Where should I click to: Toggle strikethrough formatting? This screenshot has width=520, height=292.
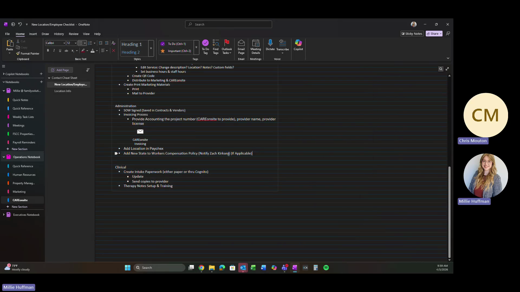pyautogui.click(x=66, y=51)
